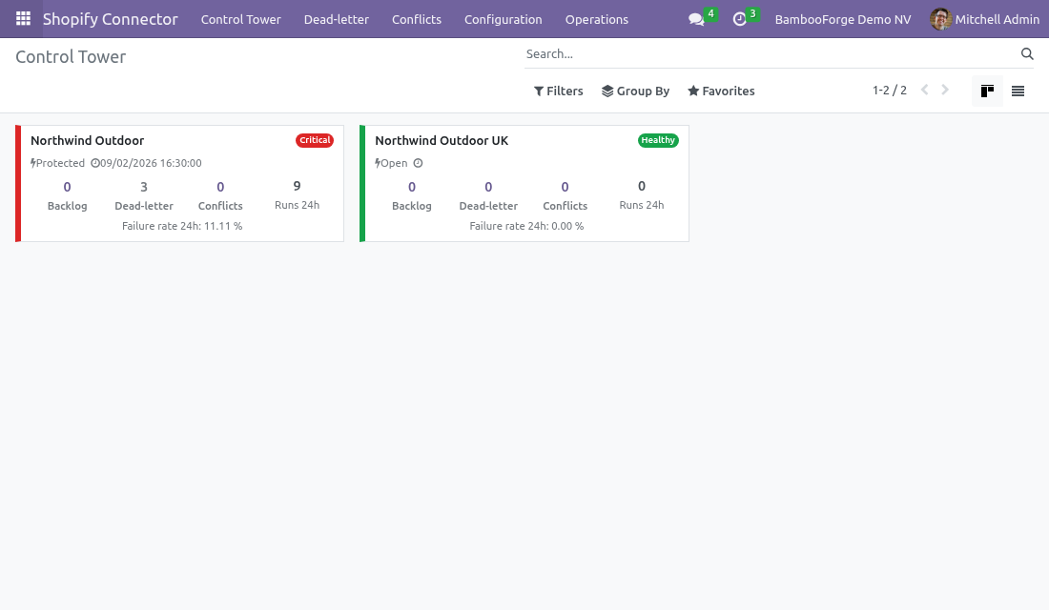The height and width of the screenshot is (610, 1049).
Task: Click clock icon beside 09/02/2026 16:30:00
Action: tap(95, 163)
